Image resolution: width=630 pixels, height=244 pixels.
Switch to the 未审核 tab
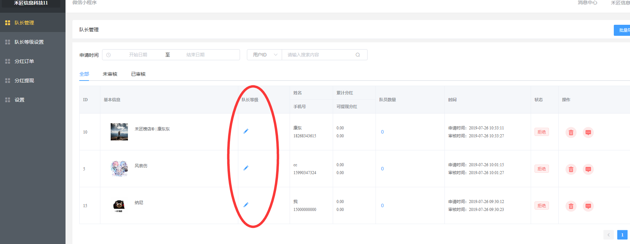click(x=110, y=74)
